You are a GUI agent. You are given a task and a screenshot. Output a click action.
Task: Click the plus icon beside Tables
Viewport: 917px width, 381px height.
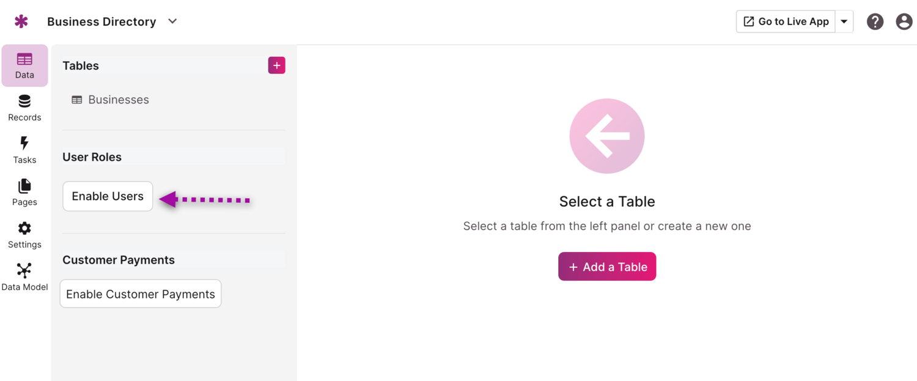point(276,65)
